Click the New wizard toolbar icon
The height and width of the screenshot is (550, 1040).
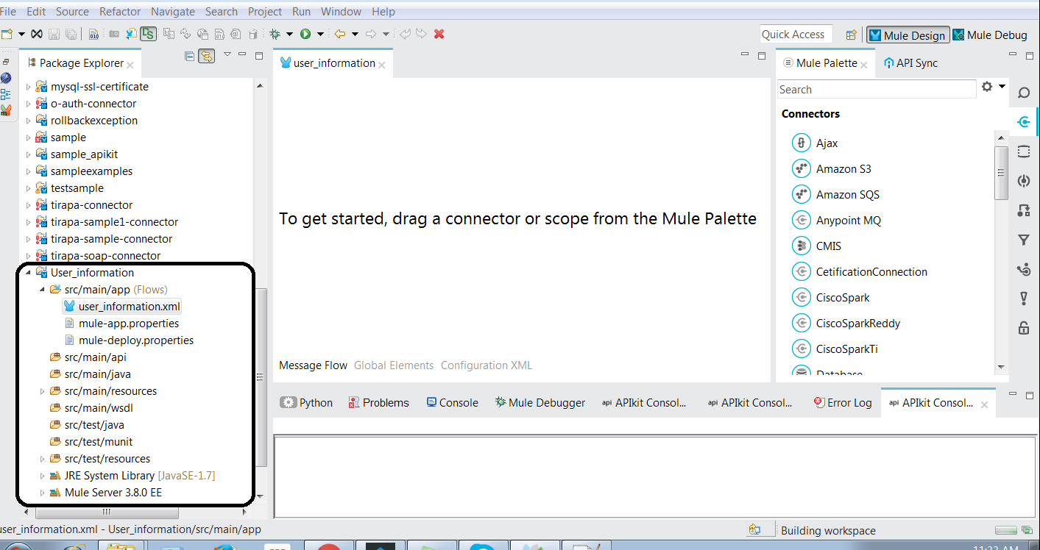click(x=7, y=34)
